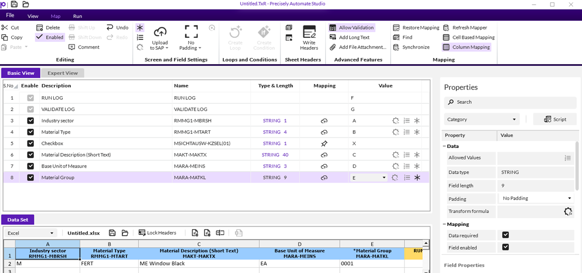Open the Excel data source dropdown

[x=31, y=233]
